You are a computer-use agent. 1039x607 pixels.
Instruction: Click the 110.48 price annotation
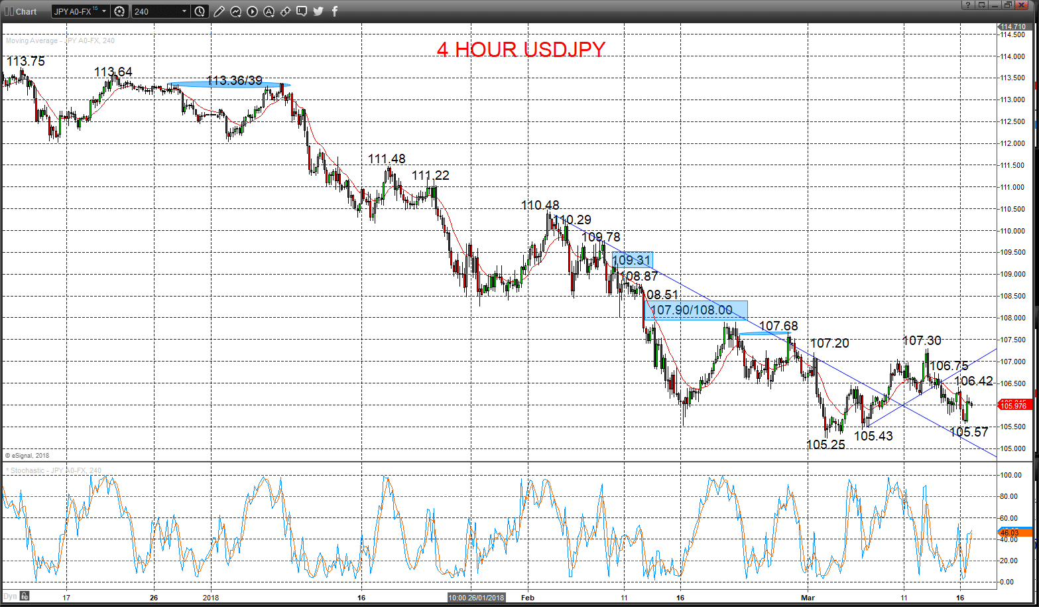tap(540, 206)
